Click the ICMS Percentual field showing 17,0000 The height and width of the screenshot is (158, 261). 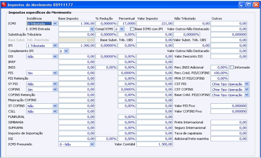[127, 23]
